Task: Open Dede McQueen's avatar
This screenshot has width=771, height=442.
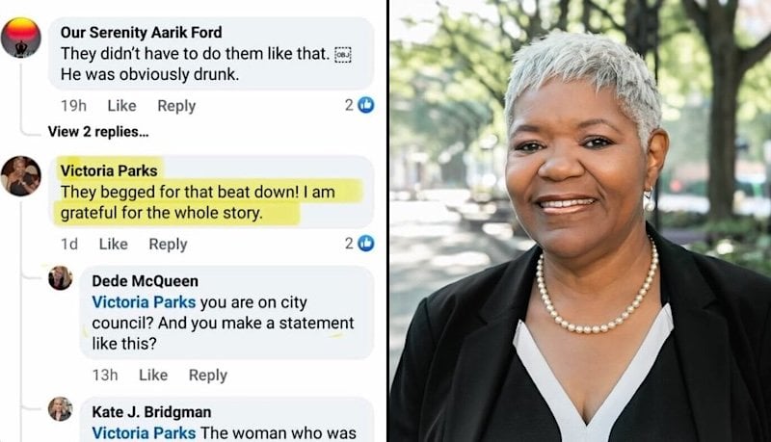Action: (61, 278)
